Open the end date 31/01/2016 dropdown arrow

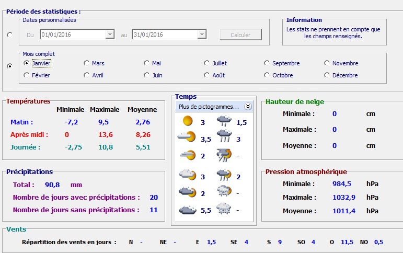click(202, 34)
